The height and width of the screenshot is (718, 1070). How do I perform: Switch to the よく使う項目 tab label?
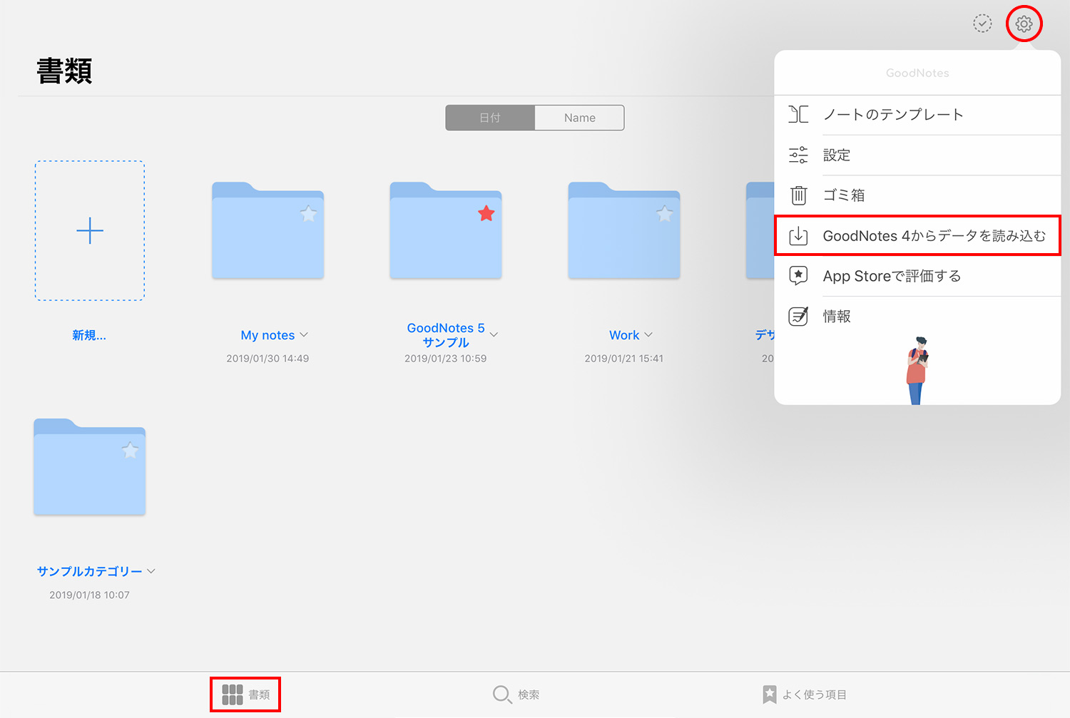(815, 694)
